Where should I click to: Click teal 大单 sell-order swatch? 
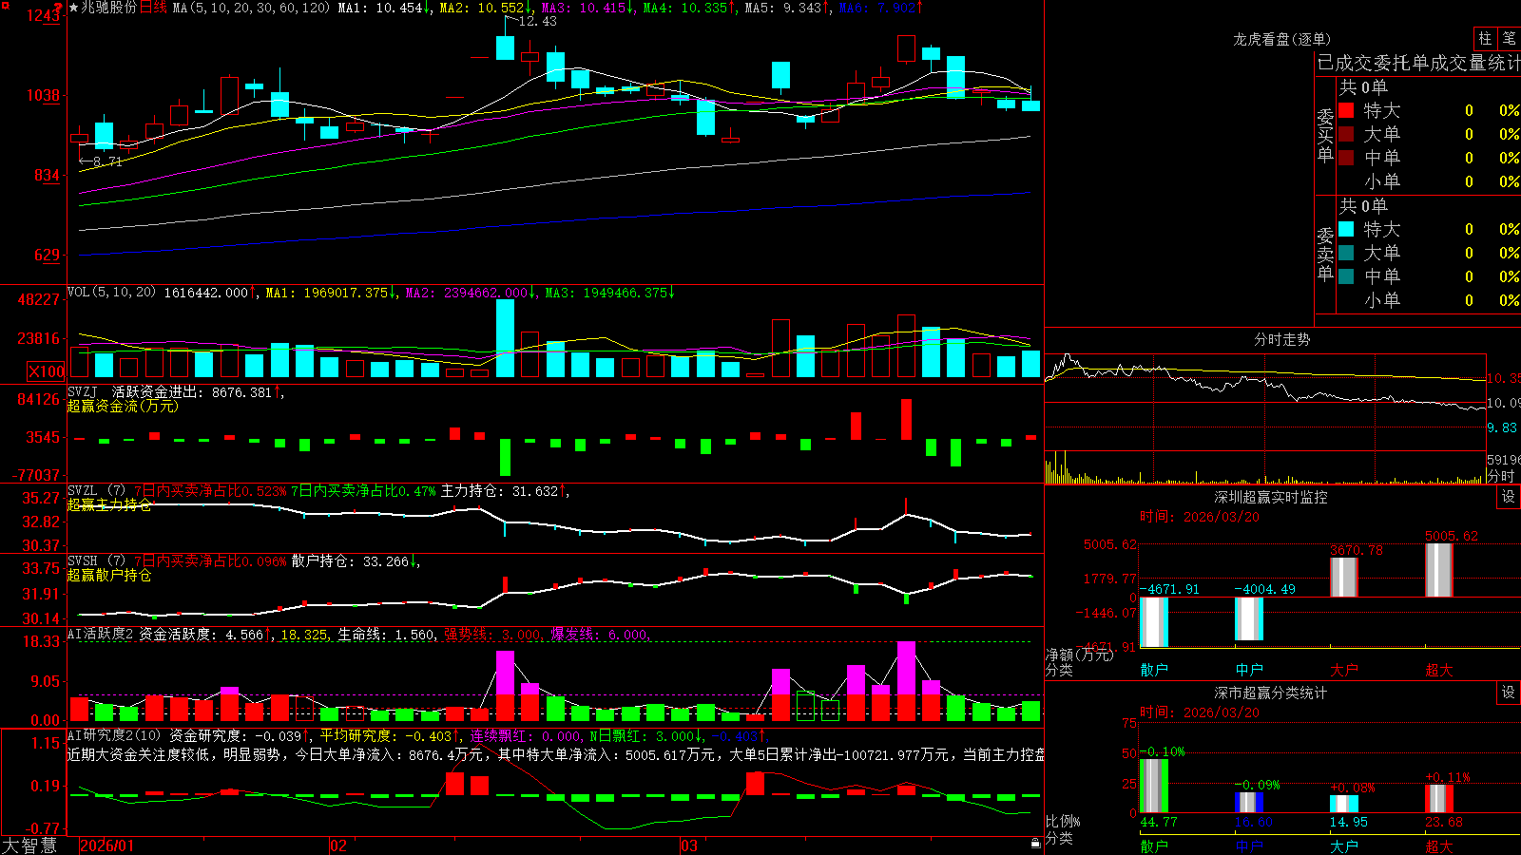(1346, 253)
